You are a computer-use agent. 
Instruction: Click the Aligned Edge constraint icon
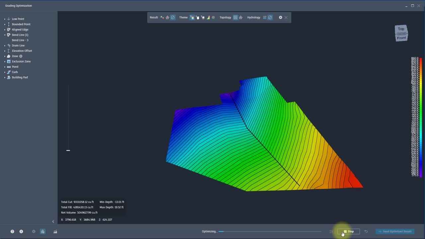[x=9, y=30]
